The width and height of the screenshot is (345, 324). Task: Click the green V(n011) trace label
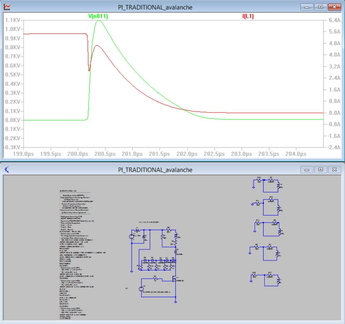(x=98, y=16)
